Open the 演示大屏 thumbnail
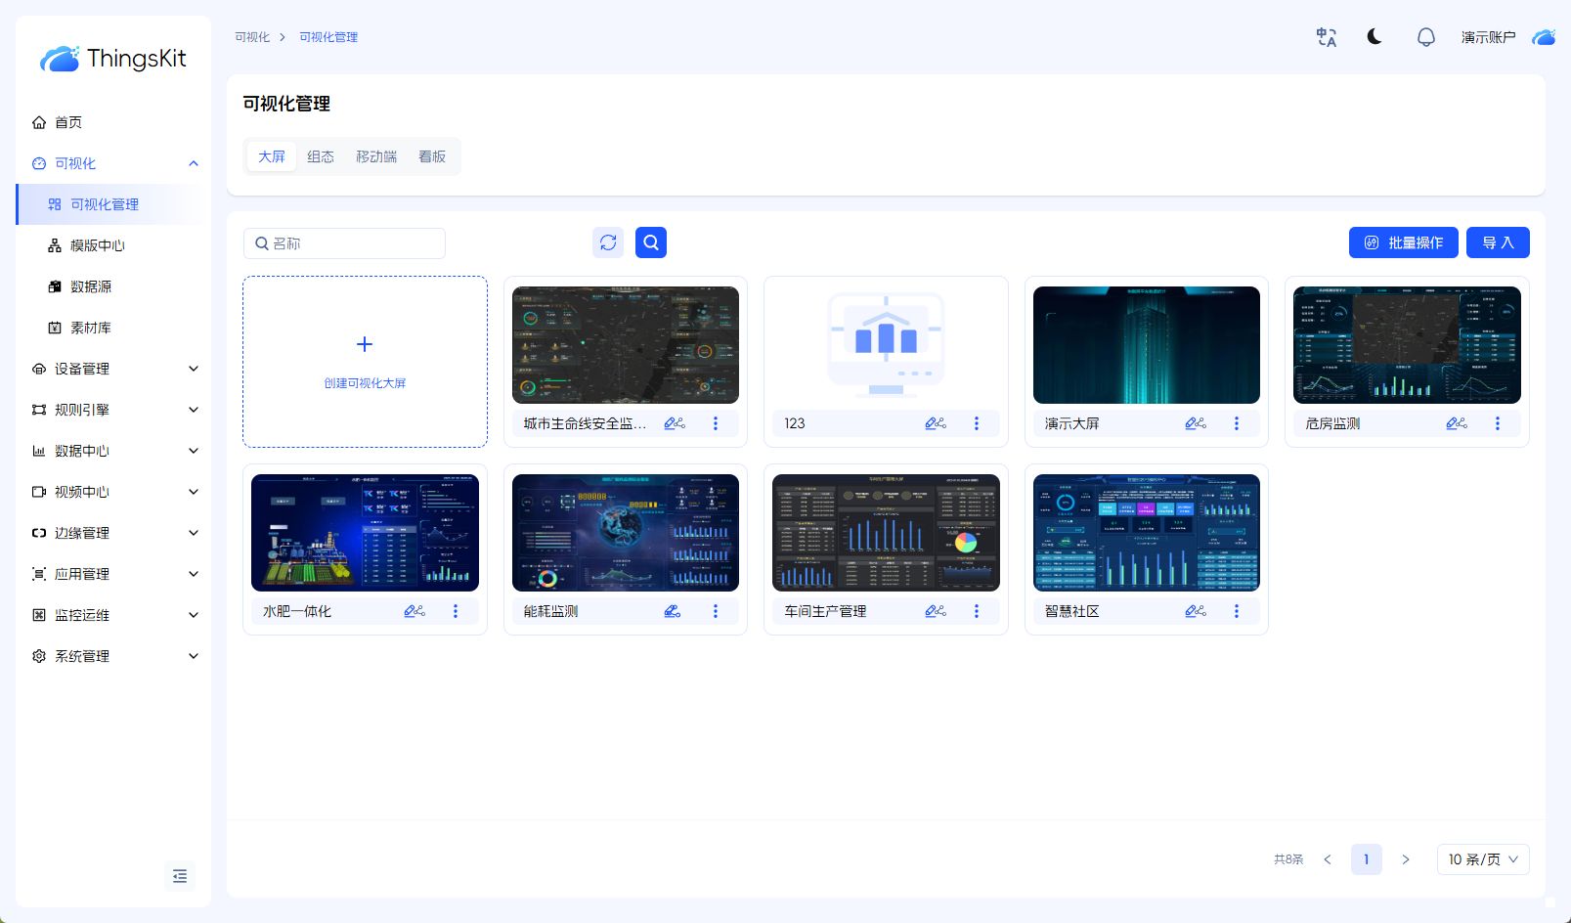This screenshot has height=923, width=1571. (1147, 345)
